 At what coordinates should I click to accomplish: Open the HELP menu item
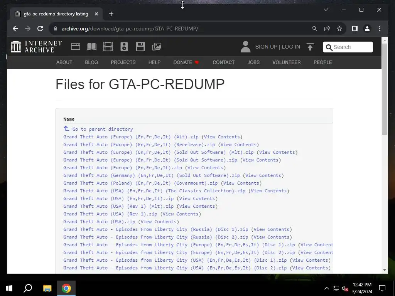coord(154,62)
